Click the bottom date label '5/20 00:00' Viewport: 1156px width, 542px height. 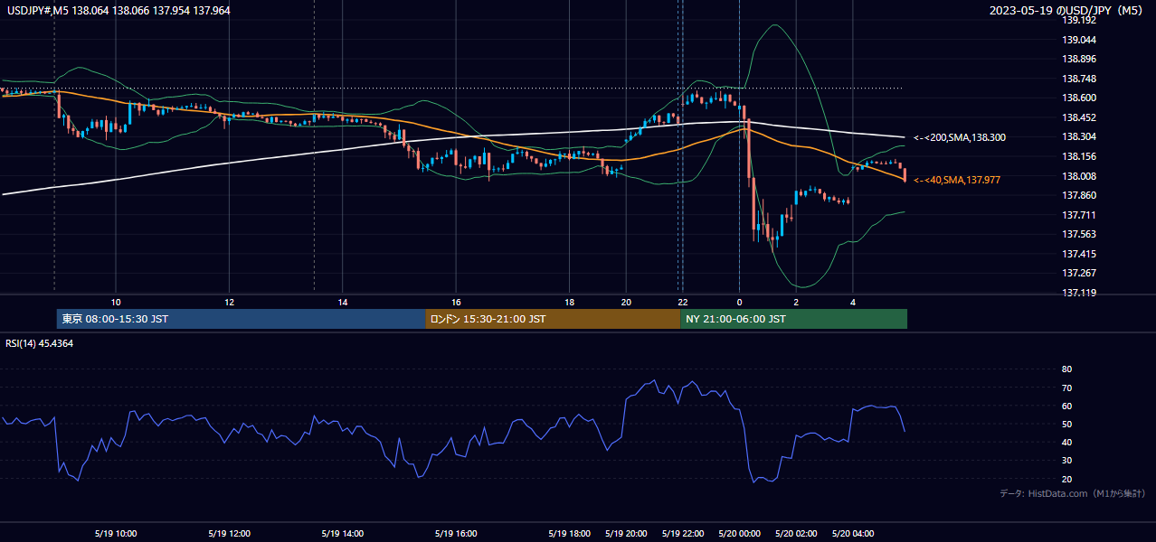[739, 534]
